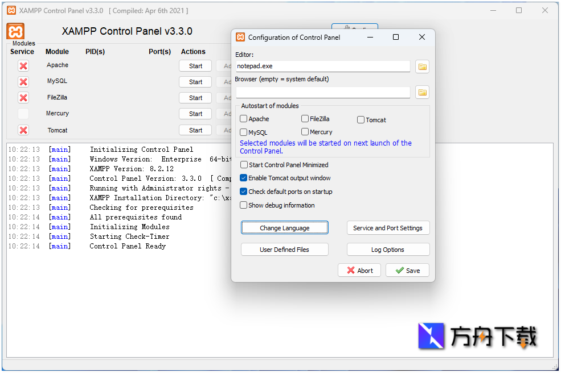Screen dimensions: 561x373
Task: Click the Editor field containing notepad.exe
Action: (323, 66)
